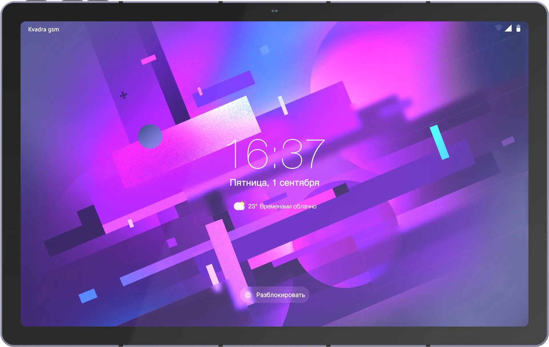Open the partly cloudy weather icon
The height and width of the screenshot is (347, 549).
click(x=239, y=206)
